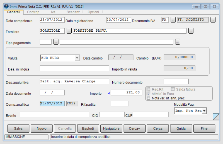Click the application icon in the title bar
Screen dimensions: 223x144
6,6
